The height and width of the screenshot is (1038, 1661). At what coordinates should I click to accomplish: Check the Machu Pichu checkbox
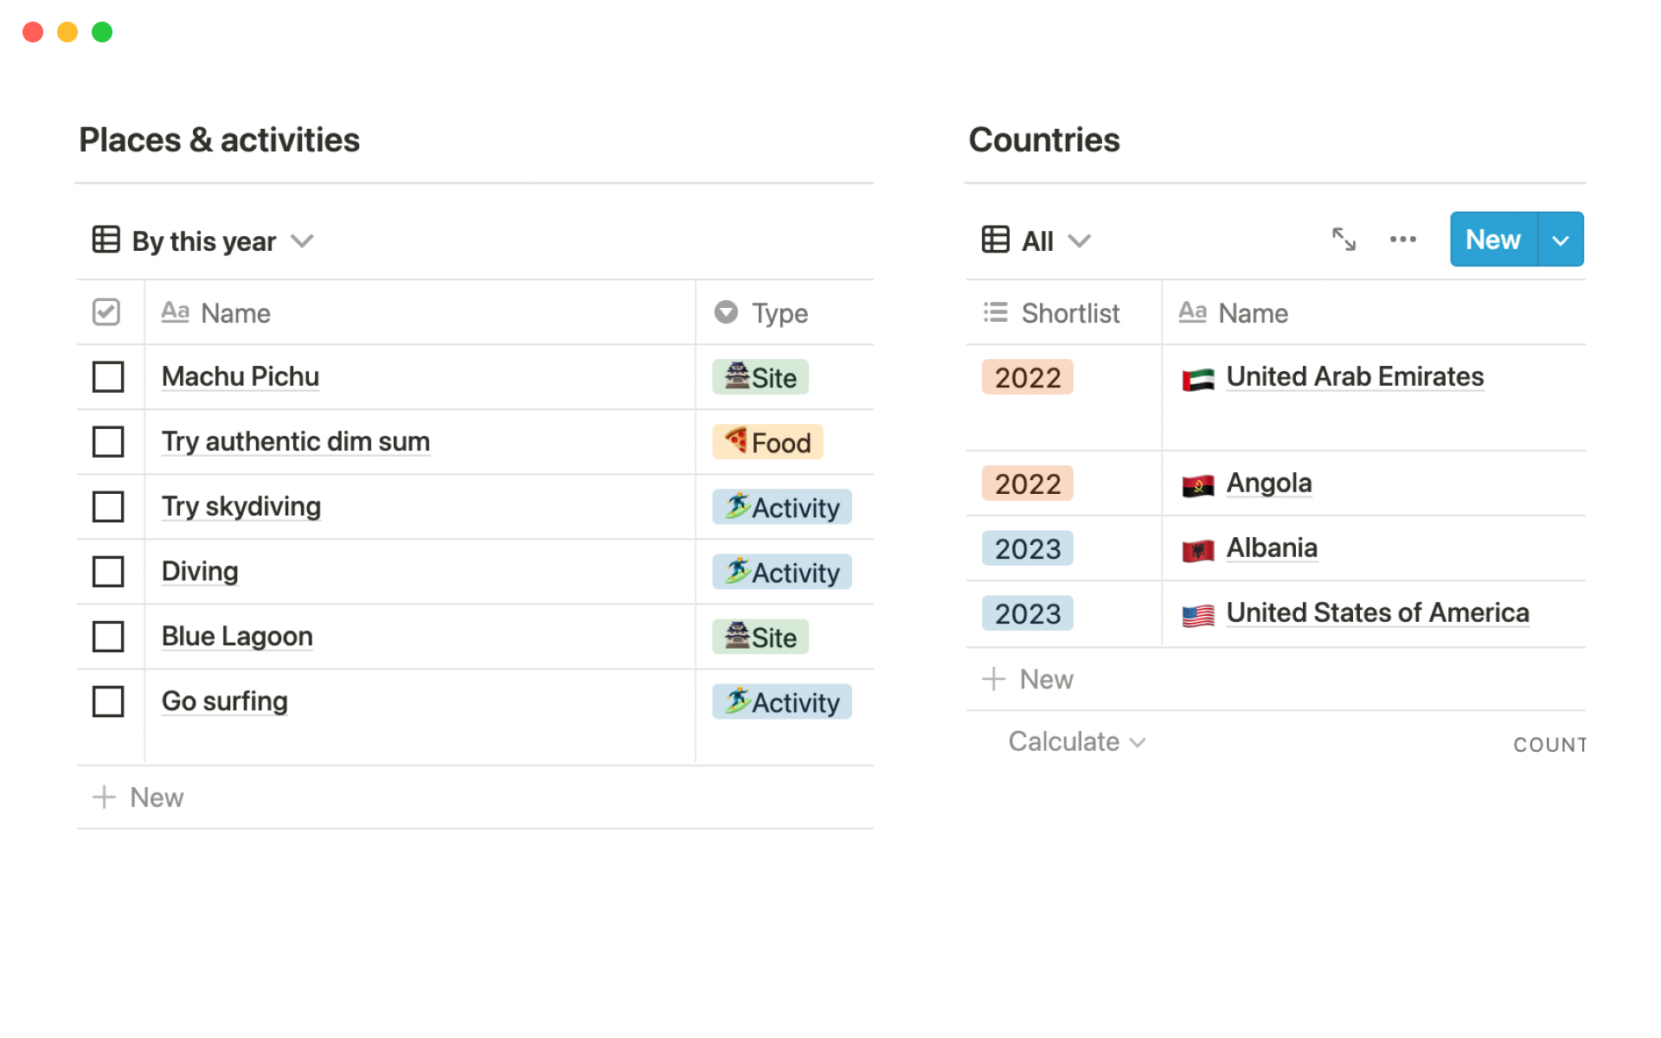pyautogui.click(x=108, y=377)
